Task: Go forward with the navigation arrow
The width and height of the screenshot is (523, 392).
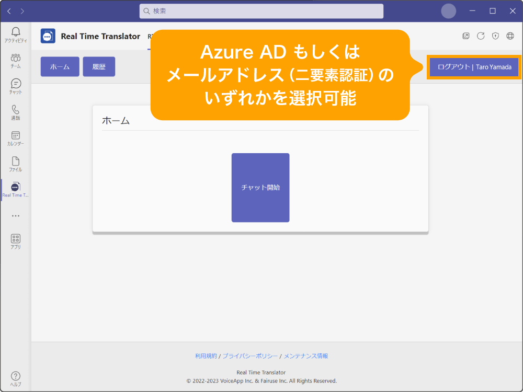Action: pos(22,11)
